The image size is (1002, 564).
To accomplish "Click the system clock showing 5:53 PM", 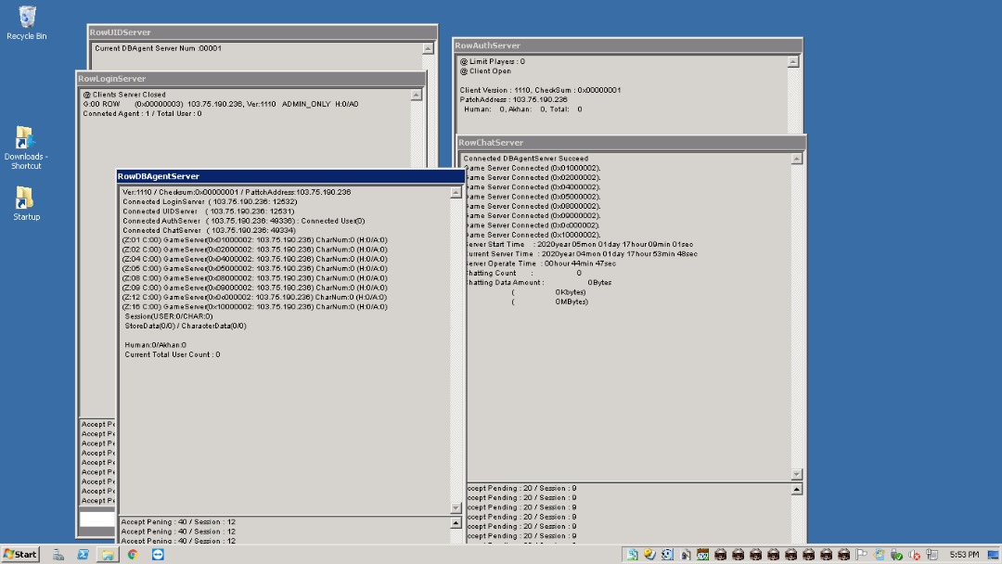I will point(964,555).
